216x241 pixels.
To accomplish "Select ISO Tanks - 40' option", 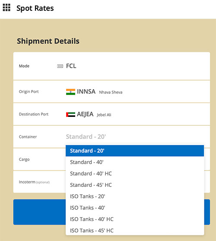I will pos(135,208).
